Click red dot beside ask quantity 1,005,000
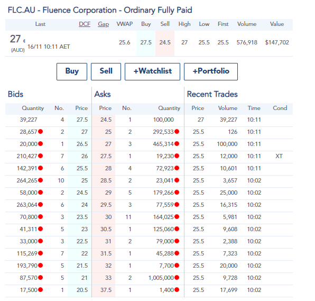Image resolution: width=315 pixels, height=301 pixels. pos(177,278)
